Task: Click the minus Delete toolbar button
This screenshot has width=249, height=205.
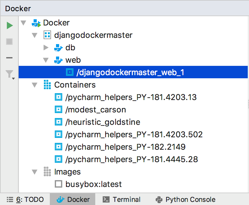Action: [x=9, y=58]
